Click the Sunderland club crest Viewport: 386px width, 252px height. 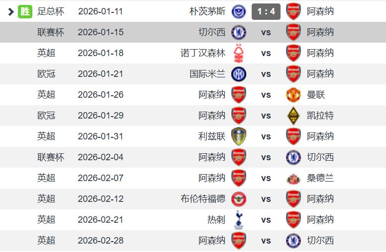(x=293, y=178)
